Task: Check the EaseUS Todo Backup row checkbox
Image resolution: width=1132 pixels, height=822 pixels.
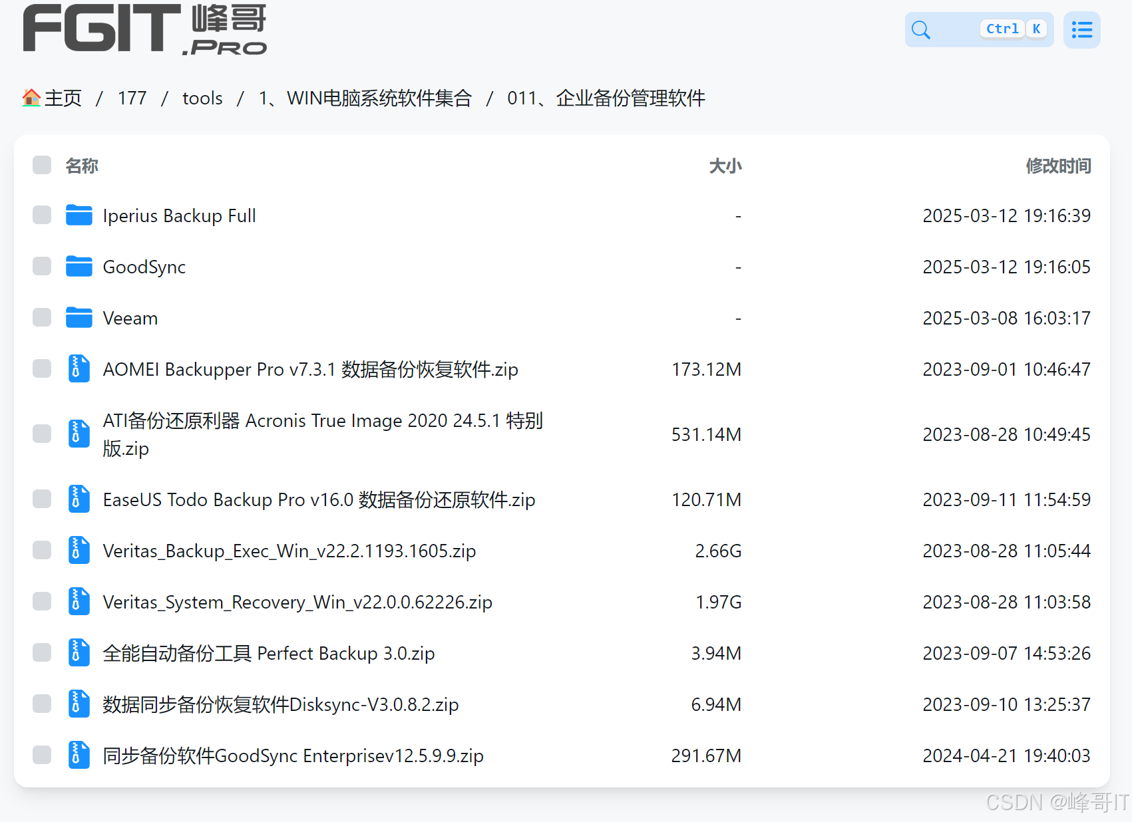Action: pyautogui.click(x=42, y=499)
